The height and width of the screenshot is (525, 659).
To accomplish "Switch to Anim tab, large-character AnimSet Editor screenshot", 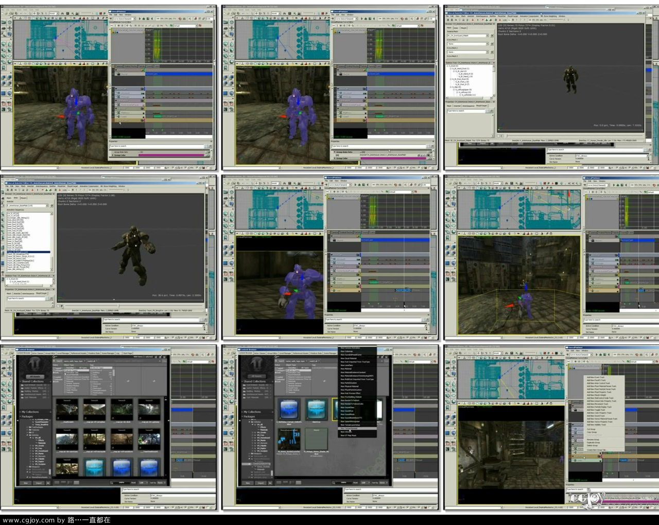I will [15, 198].
